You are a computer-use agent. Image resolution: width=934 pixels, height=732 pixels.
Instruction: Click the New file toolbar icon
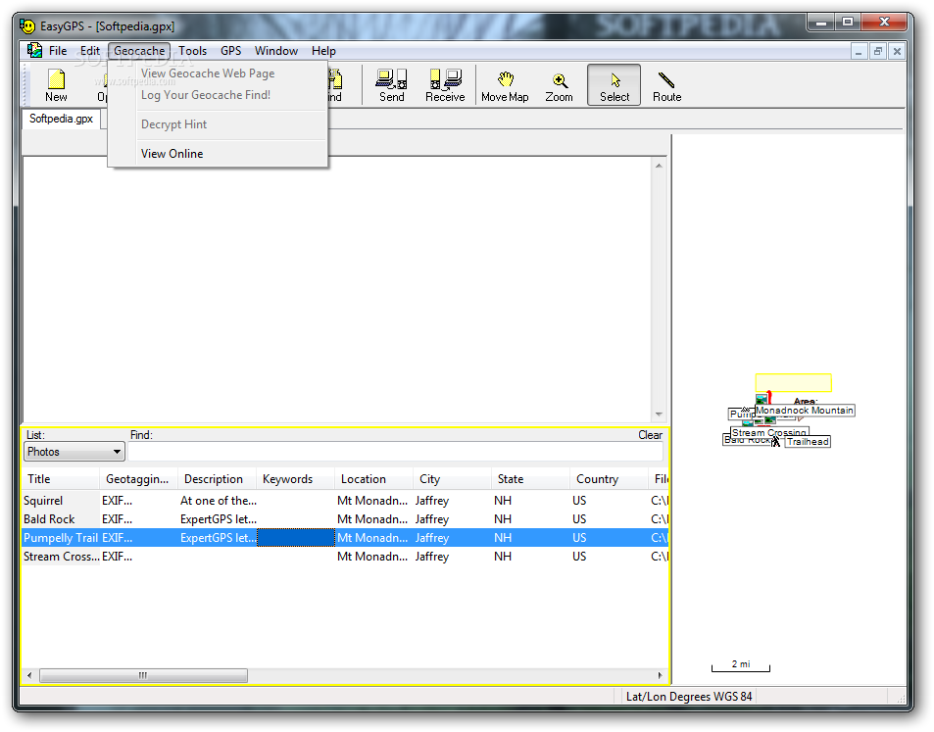click(56, 85)
